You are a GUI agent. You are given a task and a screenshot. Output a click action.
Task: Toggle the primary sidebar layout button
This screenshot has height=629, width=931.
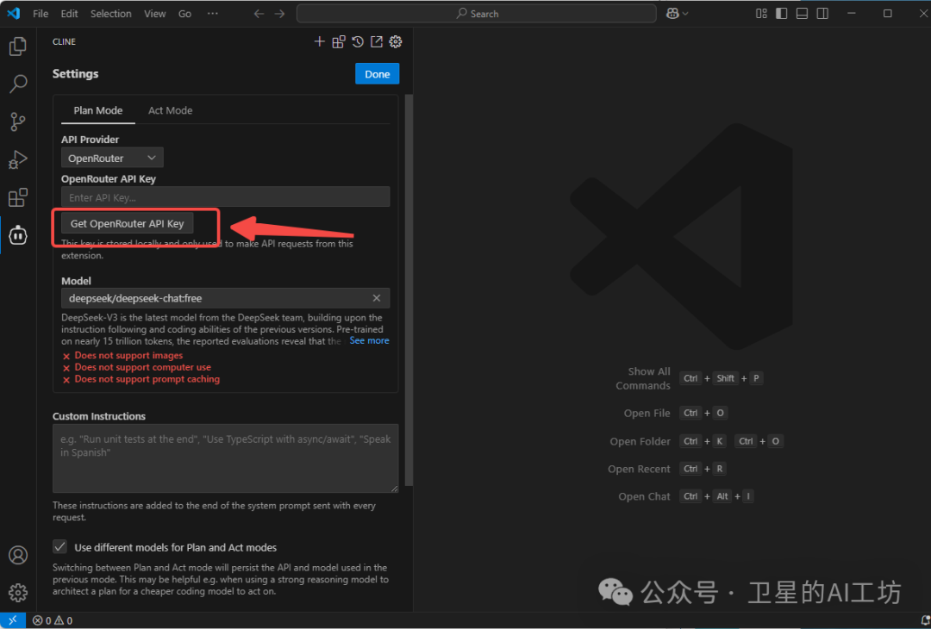click(x=781, y=14)
